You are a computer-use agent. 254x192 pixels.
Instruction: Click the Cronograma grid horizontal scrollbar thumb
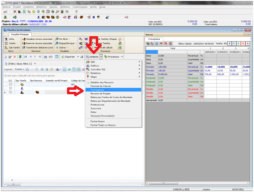pos(164,183)
